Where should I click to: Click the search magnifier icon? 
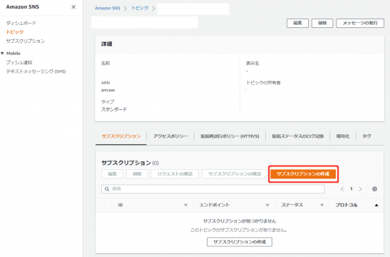[107, 189]
